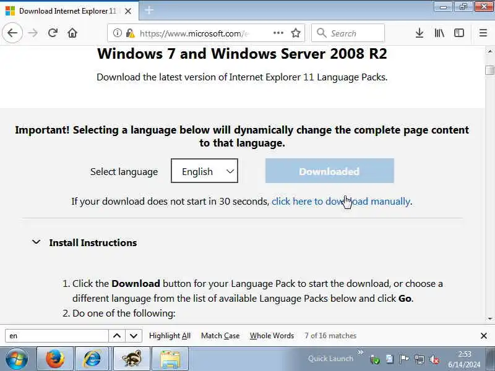The image size is (495, 371).
Task: Select the Download Internet Explorer 11 tab
Action: click(x=69, y=11)
